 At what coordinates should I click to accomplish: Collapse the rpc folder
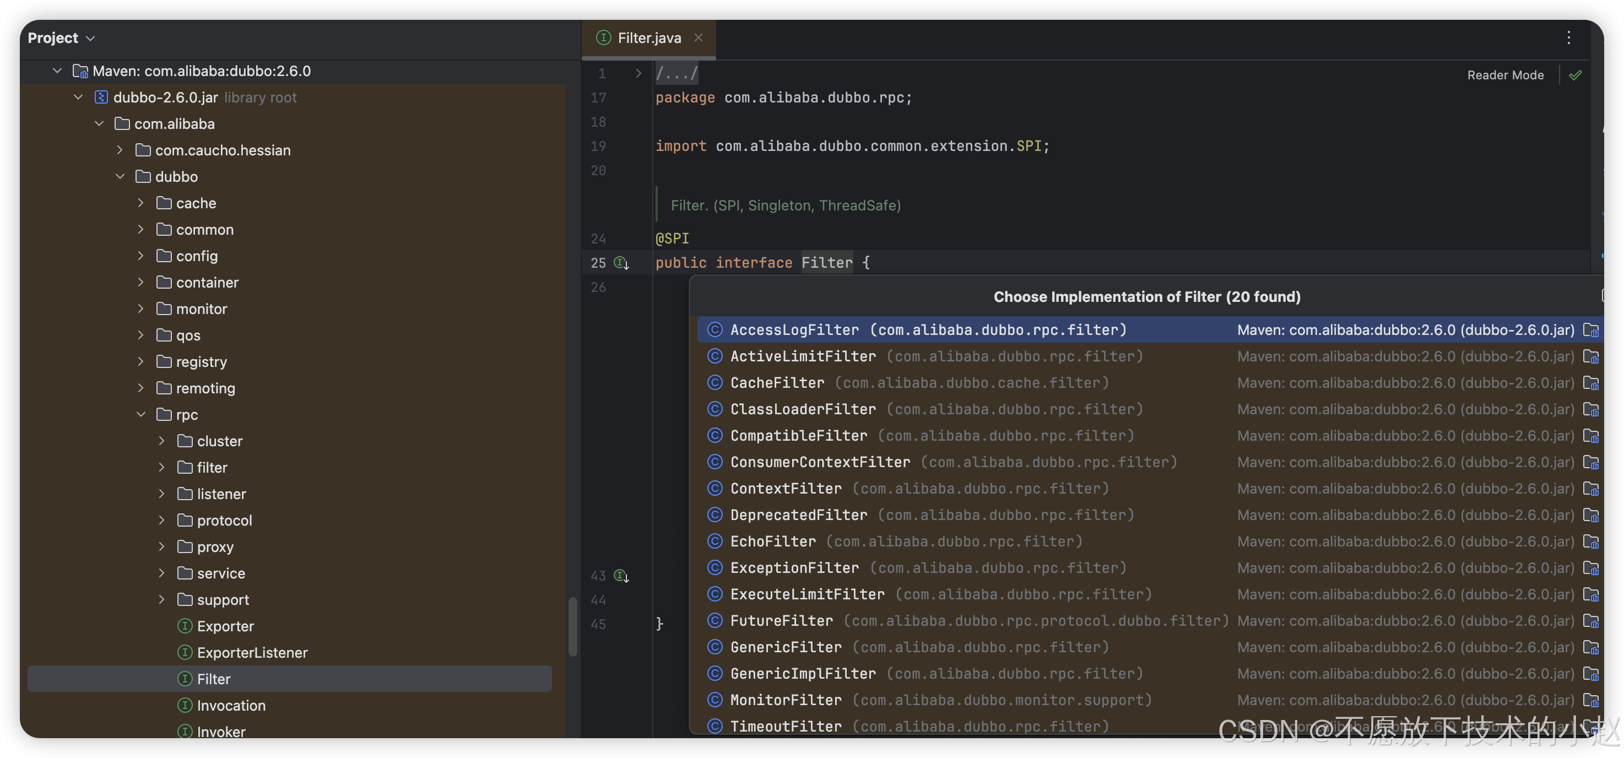click(140, 414)
